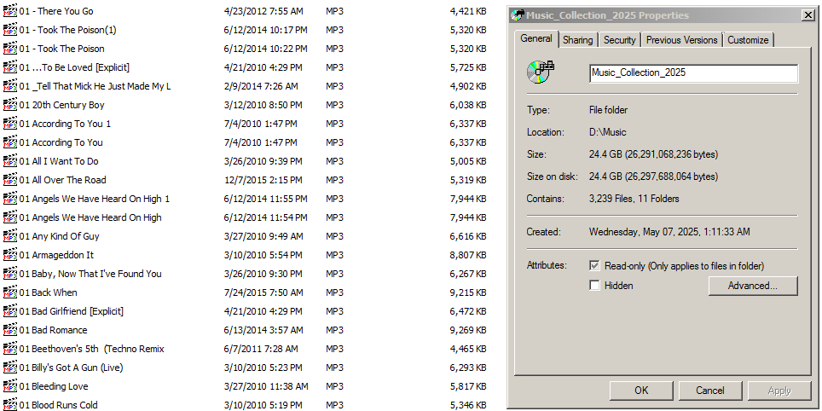Select icon beside '01 Any Kind Of Guy'
Viewport: 822px width, 411px height.
pyautogui.click(x=10, y=236)
